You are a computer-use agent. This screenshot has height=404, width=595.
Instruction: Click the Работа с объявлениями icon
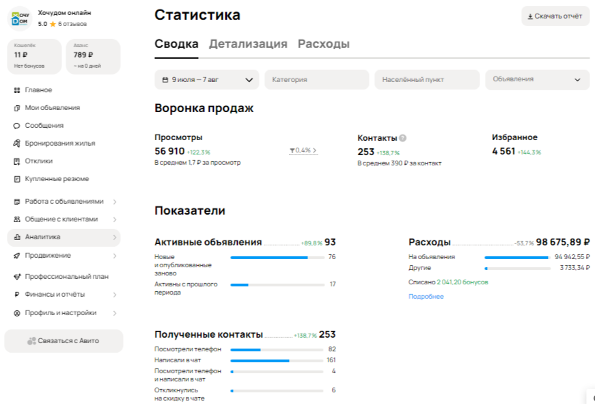16,202
